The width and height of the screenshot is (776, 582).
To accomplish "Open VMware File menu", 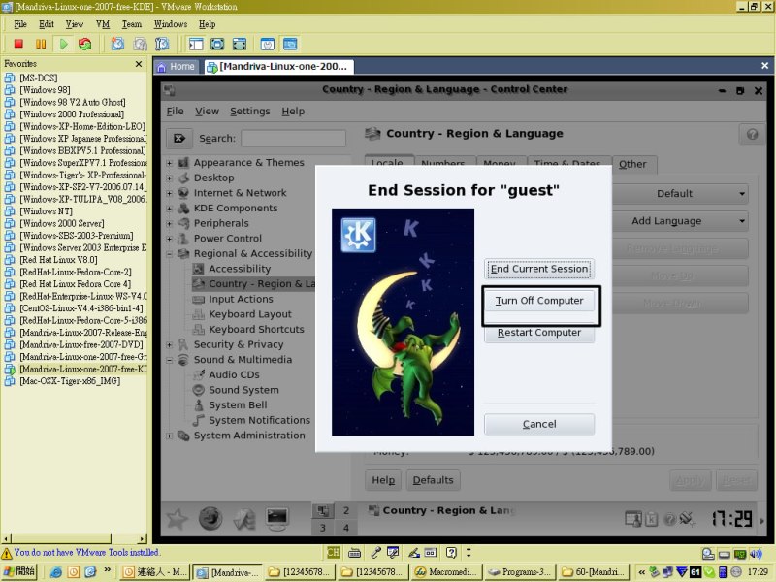I will 20,24.
